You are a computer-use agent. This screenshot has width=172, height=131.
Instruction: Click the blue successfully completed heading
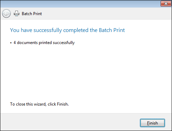pyautogui.click(x=67, y=30)
